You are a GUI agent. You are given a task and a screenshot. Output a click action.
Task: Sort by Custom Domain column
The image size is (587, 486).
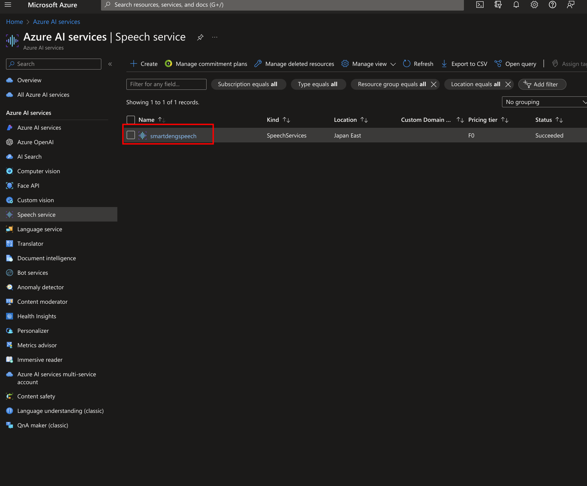pyautogui.click(x=432, y=120)
